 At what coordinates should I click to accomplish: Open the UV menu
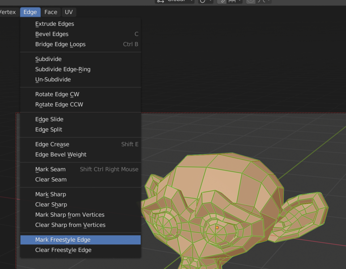click(x=69, y=12)
